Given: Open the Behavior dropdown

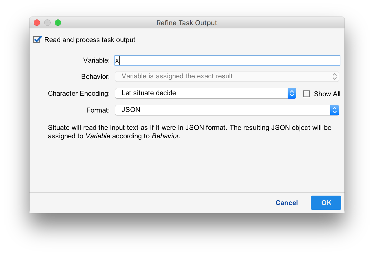Looking at the screenshot, I should coord(227,76).
